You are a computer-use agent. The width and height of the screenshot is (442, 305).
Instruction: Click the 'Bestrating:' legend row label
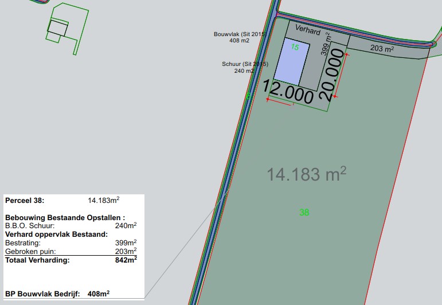point(23,243)
